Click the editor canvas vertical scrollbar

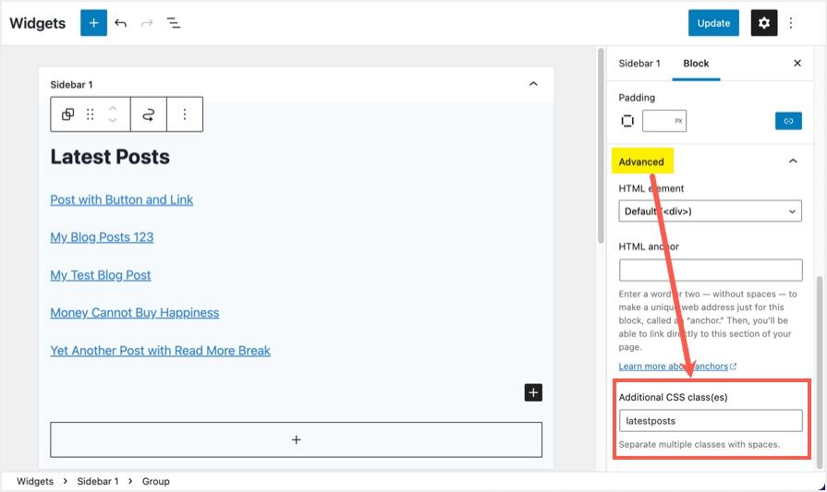(601, 146)
